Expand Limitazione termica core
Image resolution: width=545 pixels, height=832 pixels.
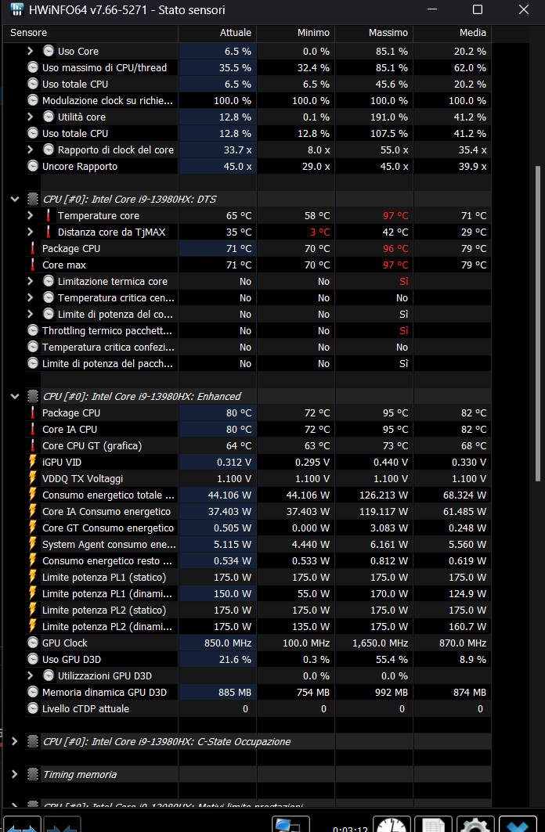pos(31,282)
